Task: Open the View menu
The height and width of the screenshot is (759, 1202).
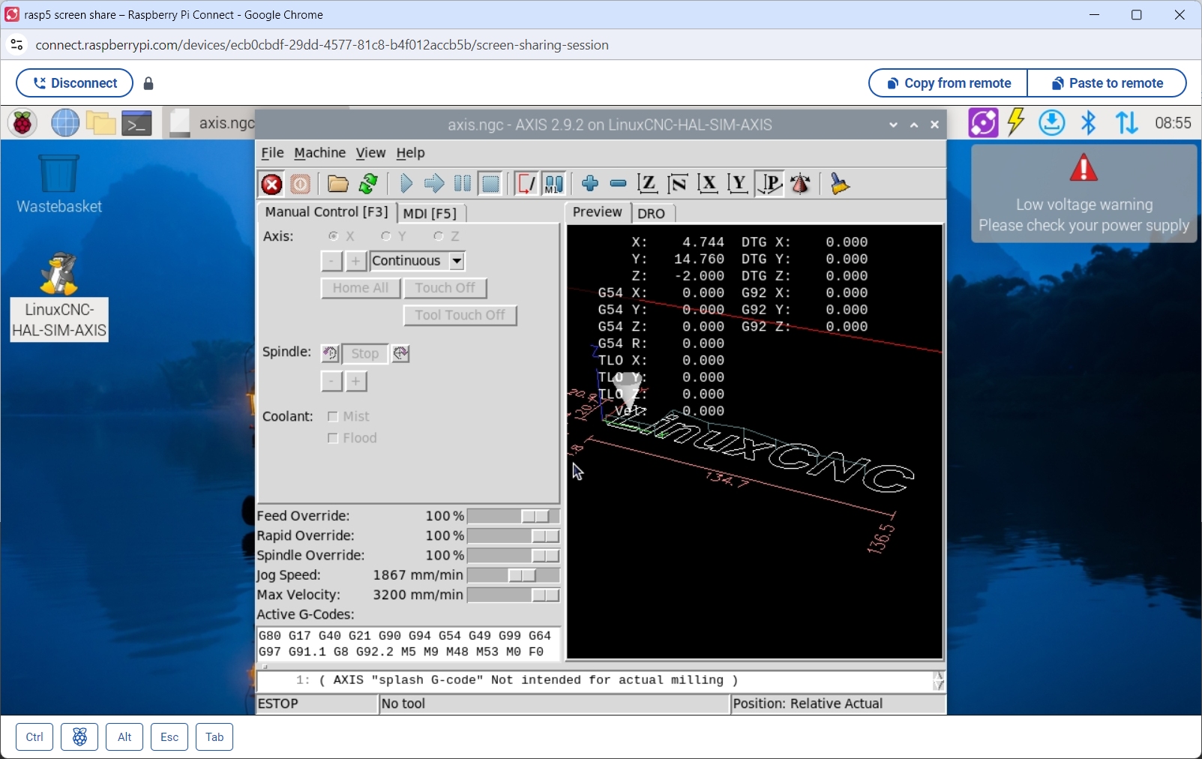Action: tap(370, 153)
